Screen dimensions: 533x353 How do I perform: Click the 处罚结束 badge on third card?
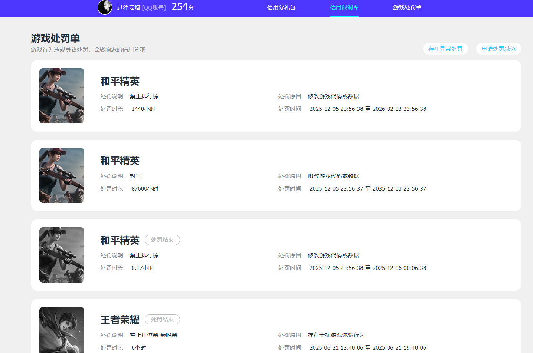(x=162, y=240)
